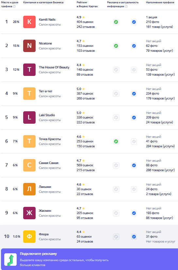Select the orange 'C' avatar for Самая Самая

click(x=29, y=165)
